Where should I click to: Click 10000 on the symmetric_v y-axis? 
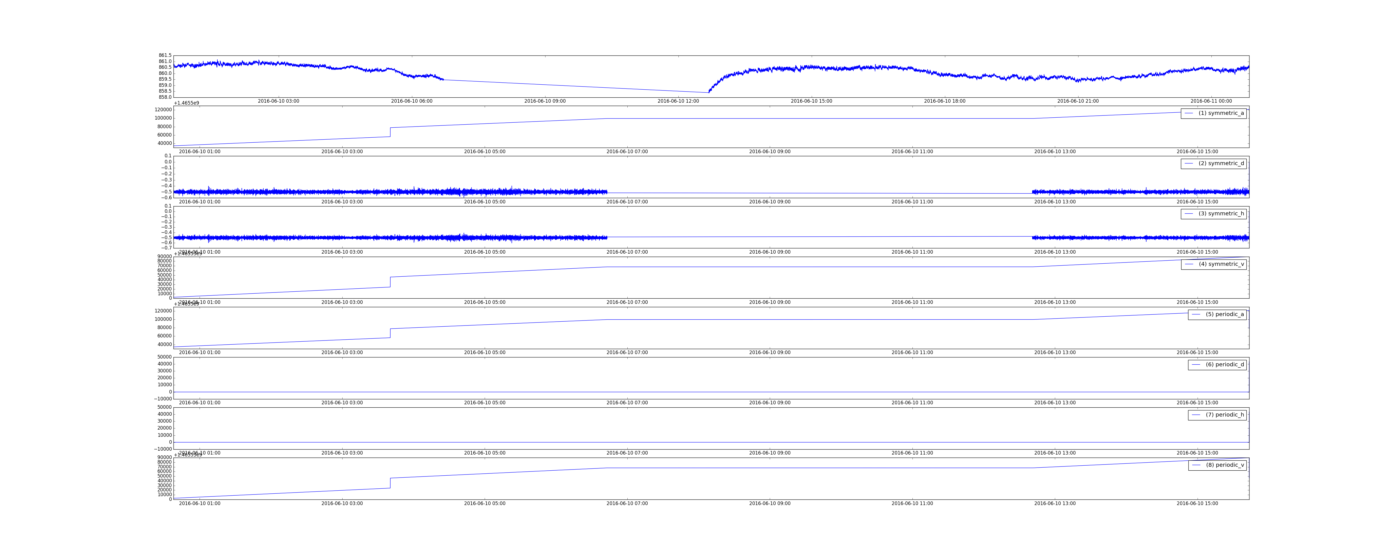pos(164,294)
